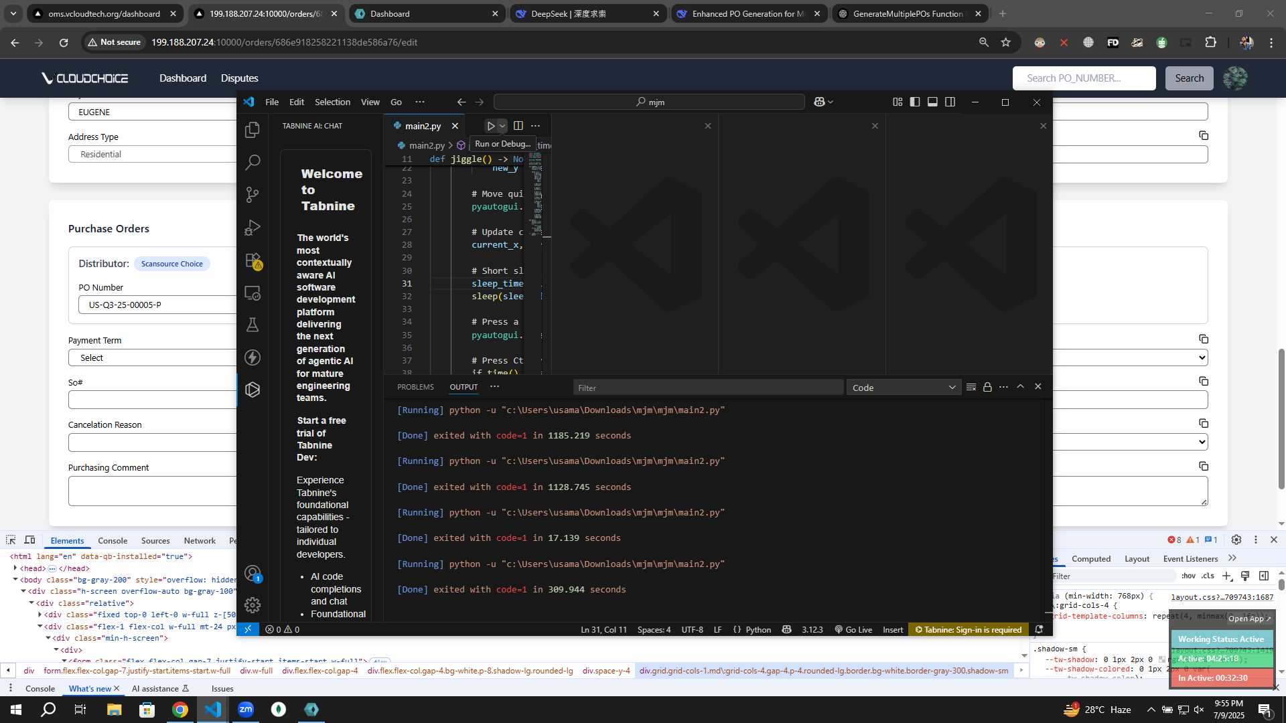Open the DevTools settings gear
The height and width of the screenshot is (723, 1286).
click(x=1236, y=540)
